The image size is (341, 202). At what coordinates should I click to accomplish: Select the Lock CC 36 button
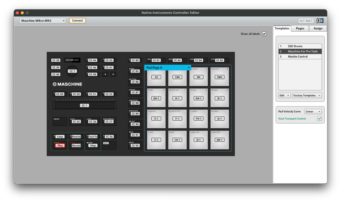coord(93,121)
